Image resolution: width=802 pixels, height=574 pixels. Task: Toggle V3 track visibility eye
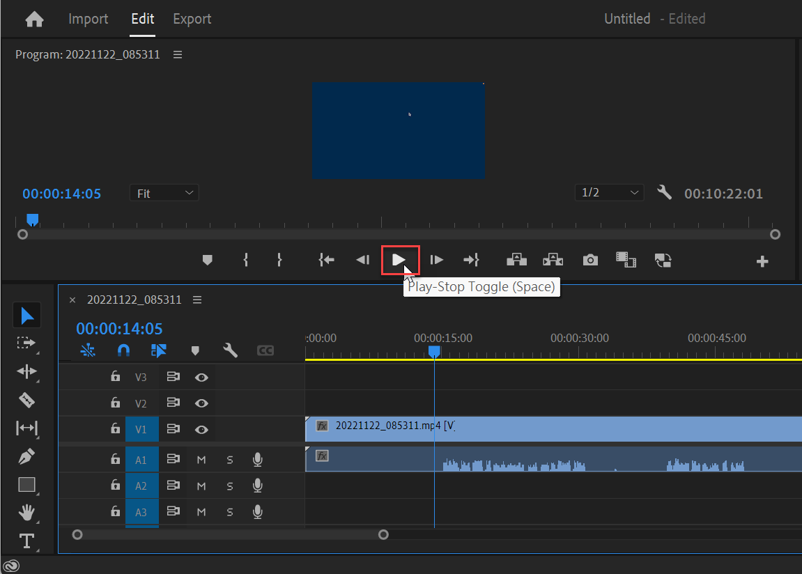[x=201, y=378]
